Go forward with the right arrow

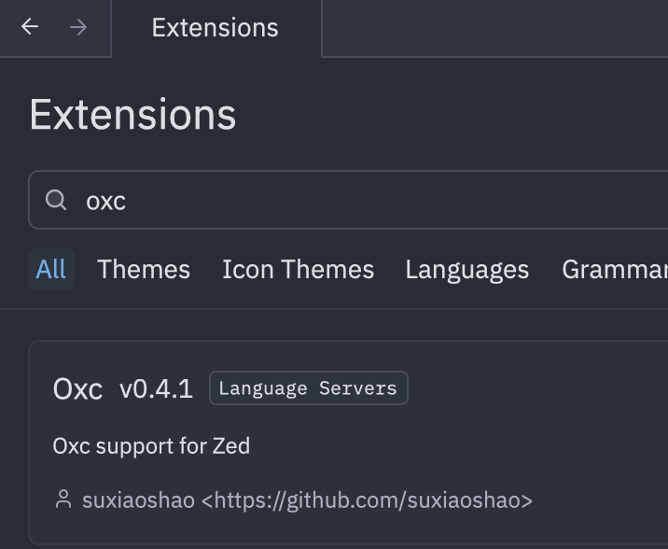pyautogui.click(x=78, y=27)
